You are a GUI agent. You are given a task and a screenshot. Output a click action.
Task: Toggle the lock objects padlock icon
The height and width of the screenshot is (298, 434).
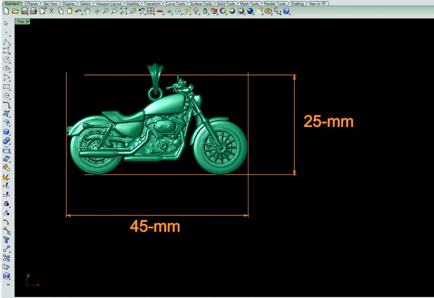(205, 11)
